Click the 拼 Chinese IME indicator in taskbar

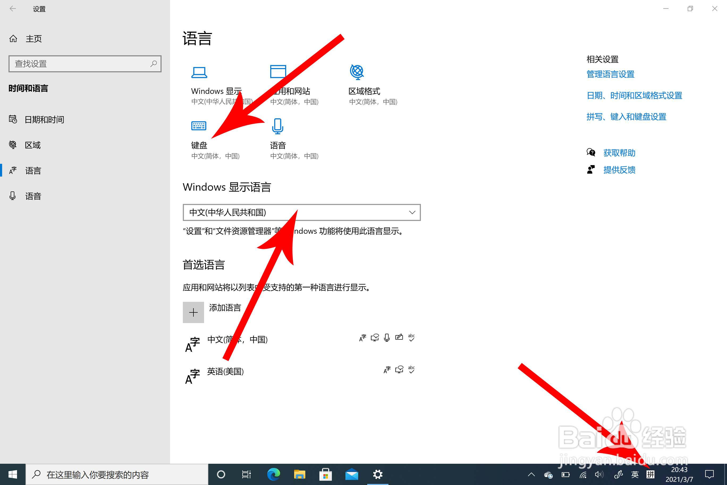[650, 474]
